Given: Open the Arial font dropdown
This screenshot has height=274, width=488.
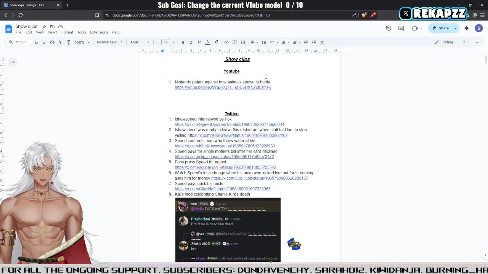Looking at the screenshot, I should tap(140, 42).
